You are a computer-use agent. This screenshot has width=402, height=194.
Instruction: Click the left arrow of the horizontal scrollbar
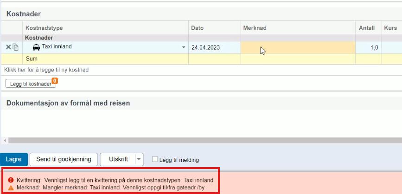click(4, 140)
